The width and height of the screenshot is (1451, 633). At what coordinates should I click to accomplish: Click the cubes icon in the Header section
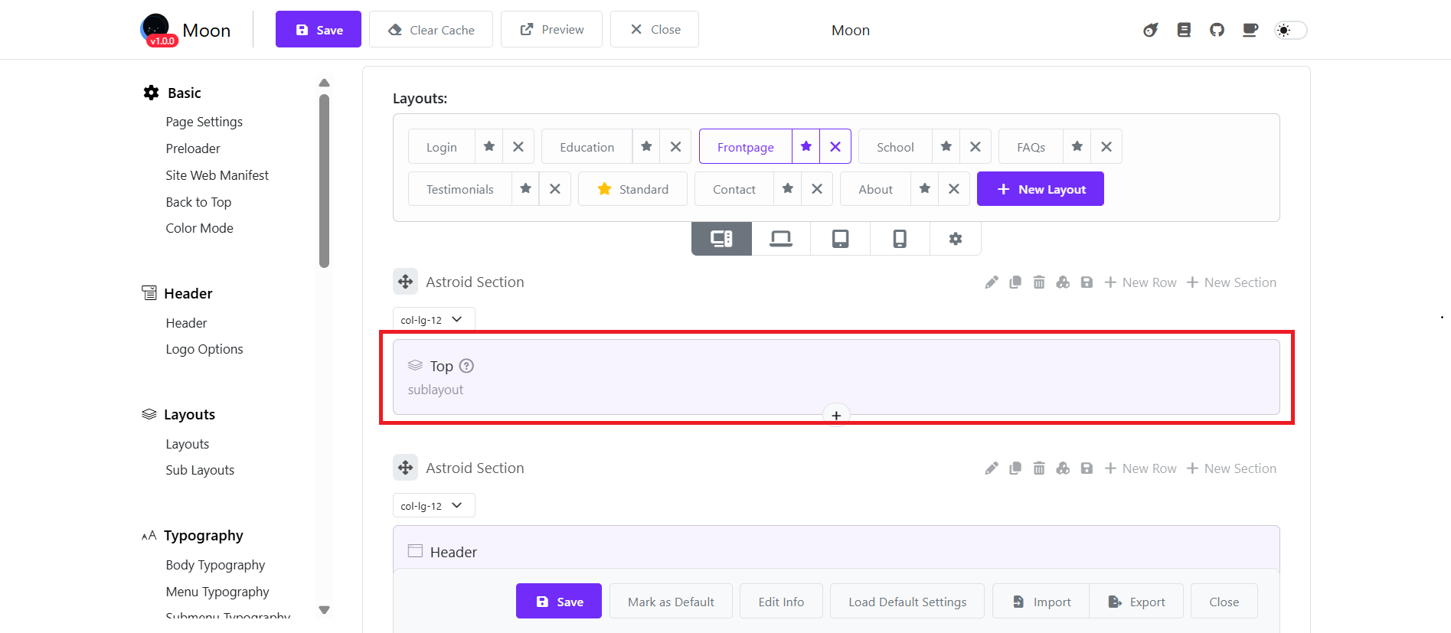click(x=1063, y=468)
